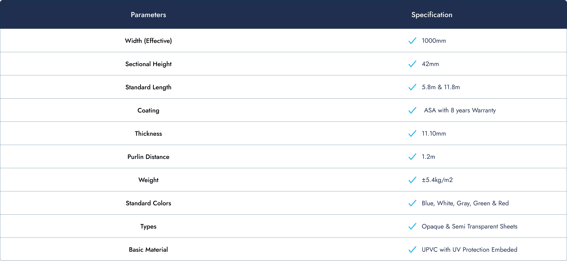Screen dimensions: 567x261
Task: Click the Purlin Distance label
Action: 148,157
